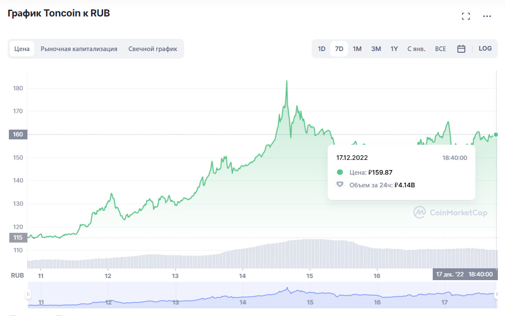Set chart range to 7D
The height and width of the screenshot is (316, 505).
pyautogui.click(x=339, y=49)
